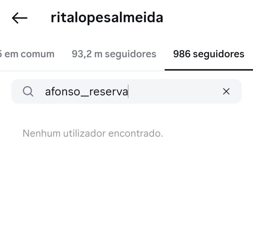The height and width of the screenshot is (229, 253).
Task: Click the magnifying glass search icon
Action: pos(28,91)
